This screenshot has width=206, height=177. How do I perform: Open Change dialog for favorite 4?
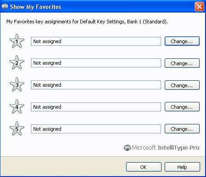[x=182, y=107]
